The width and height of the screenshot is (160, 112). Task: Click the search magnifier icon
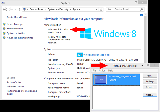click(142, 9)
